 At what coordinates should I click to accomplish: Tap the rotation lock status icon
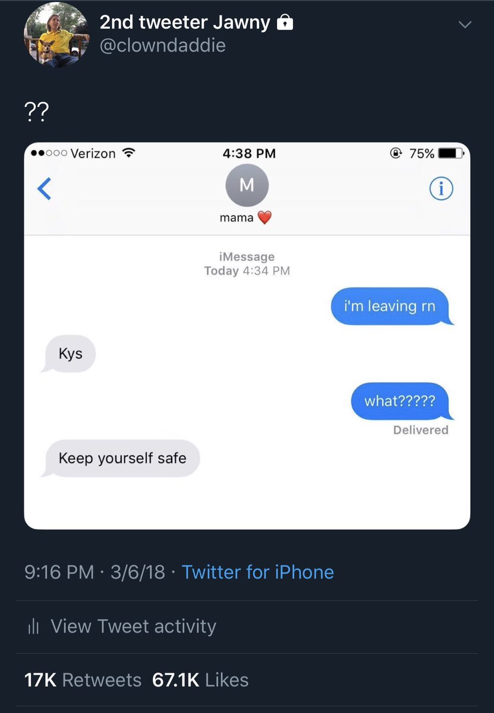point(397,153)
